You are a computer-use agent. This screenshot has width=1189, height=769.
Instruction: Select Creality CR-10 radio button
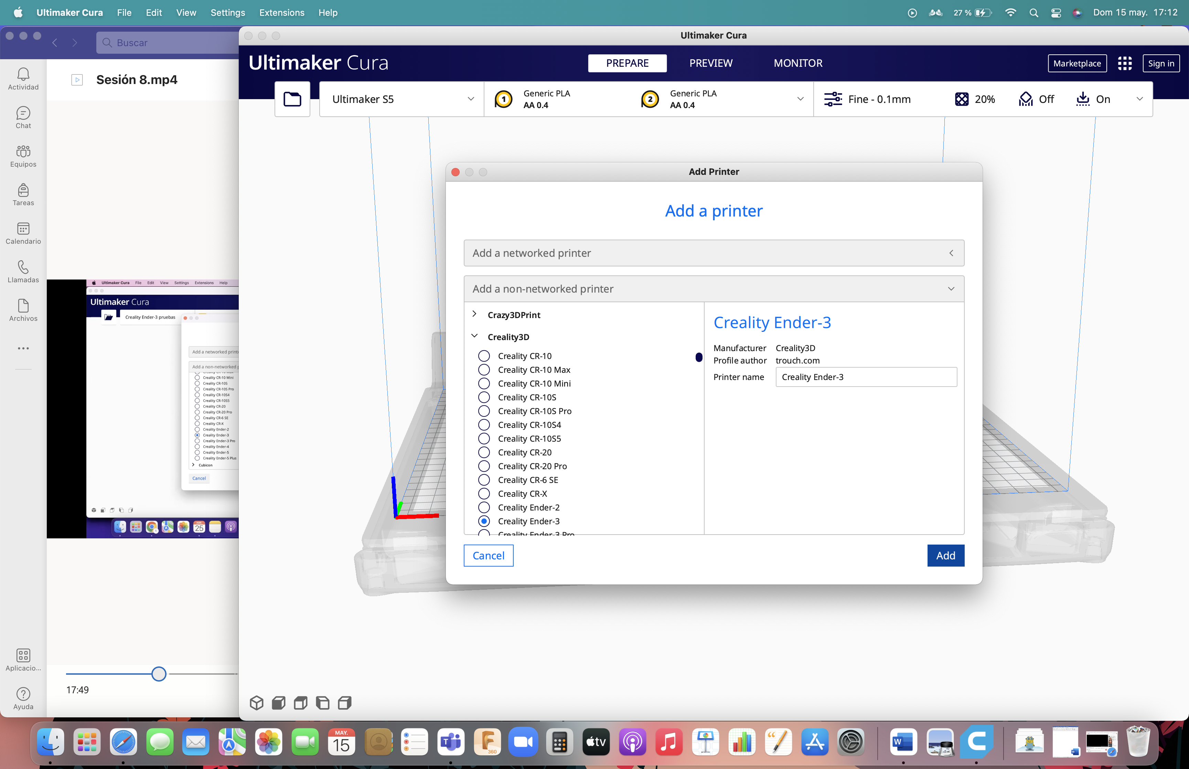click(483, 356)
